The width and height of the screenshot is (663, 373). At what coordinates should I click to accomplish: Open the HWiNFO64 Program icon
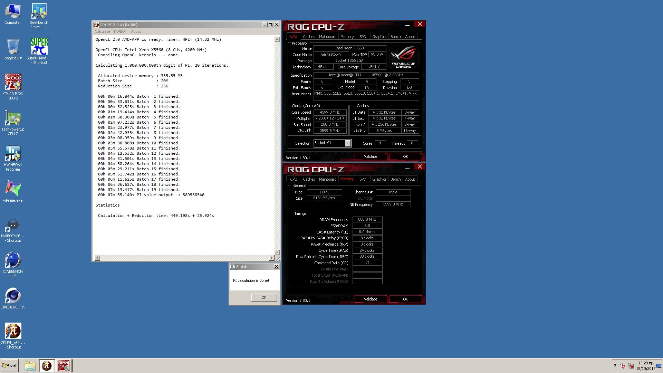pos(13,158)
